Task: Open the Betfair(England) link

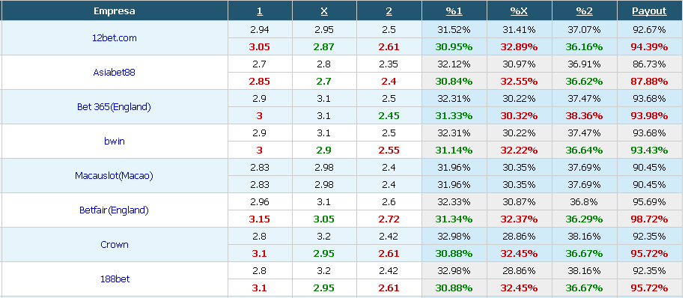Action: click(x=114, y=210)
